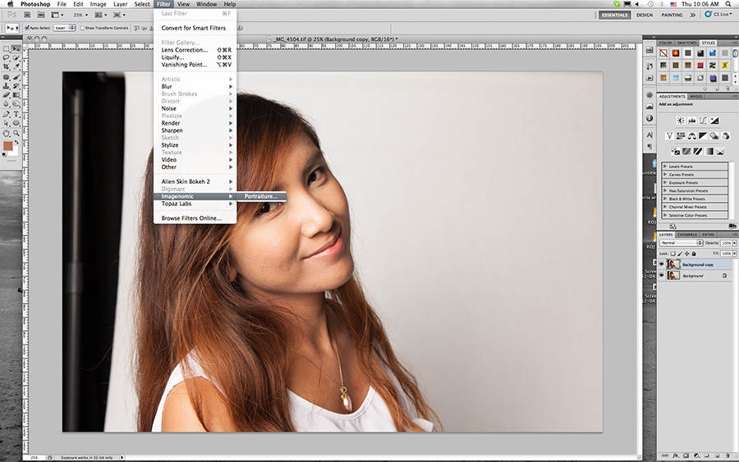739x462 pixels.
Task: Toggle the Auto-Select checkbox
Action: [x=27, y=28]
